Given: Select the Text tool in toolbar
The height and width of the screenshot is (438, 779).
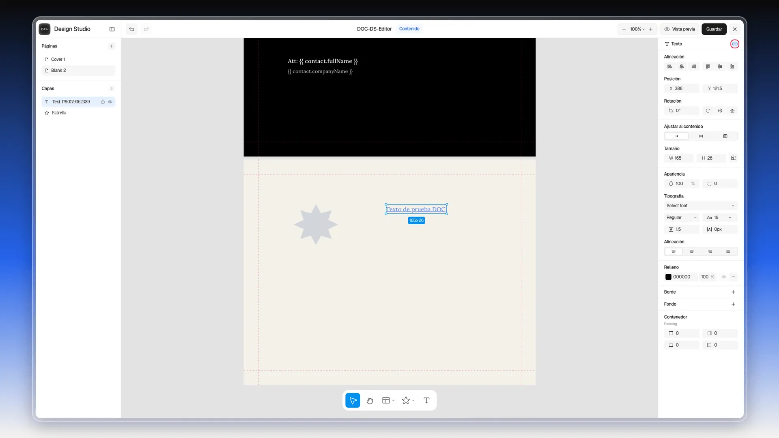Looking at the screenshot, I should pyautogui.click(x=426, y=401).
